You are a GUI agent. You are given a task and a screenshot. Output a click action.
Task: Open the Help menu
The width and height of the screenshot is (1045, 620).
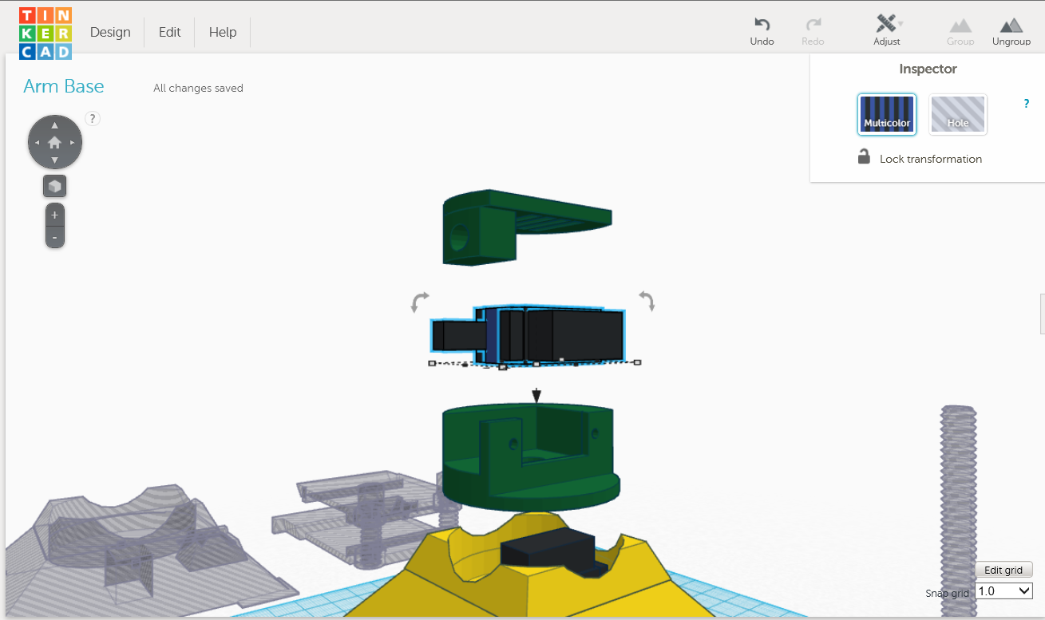[x=223, y=32]
